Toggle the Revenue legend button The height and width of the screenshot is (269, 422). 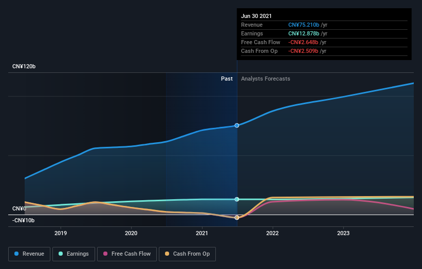[x=29, y=254]
